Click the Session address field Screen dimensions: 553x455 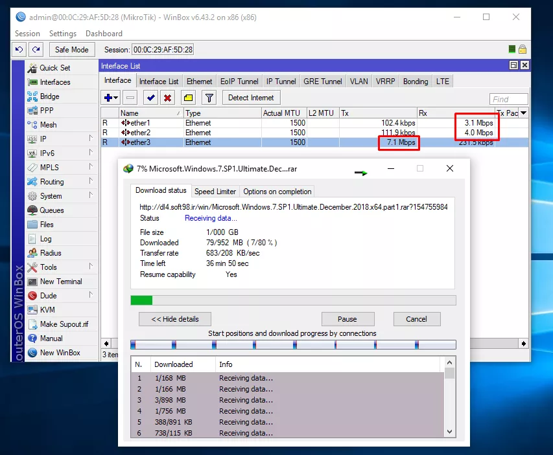click(163, 50)
